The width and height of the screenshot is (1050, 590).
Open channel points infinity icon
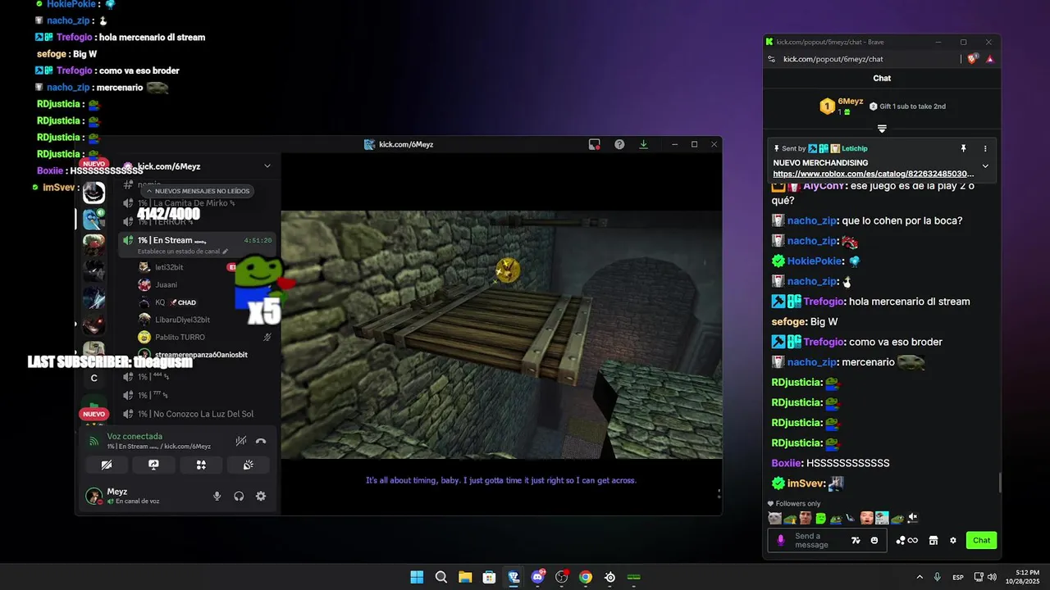pyautogui.click(x=906, y=540)
